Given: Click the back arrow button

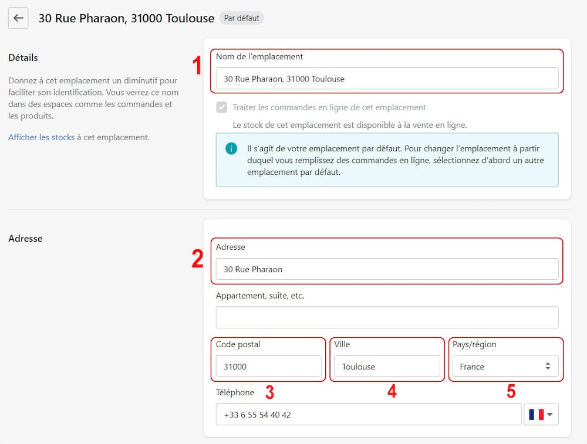Looking at the screenshot, I should click(x=18, y=18).
